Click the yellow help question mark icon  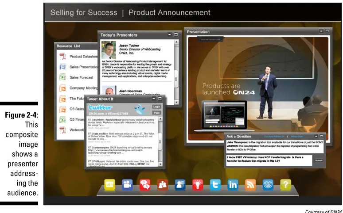tap(285, 185)
